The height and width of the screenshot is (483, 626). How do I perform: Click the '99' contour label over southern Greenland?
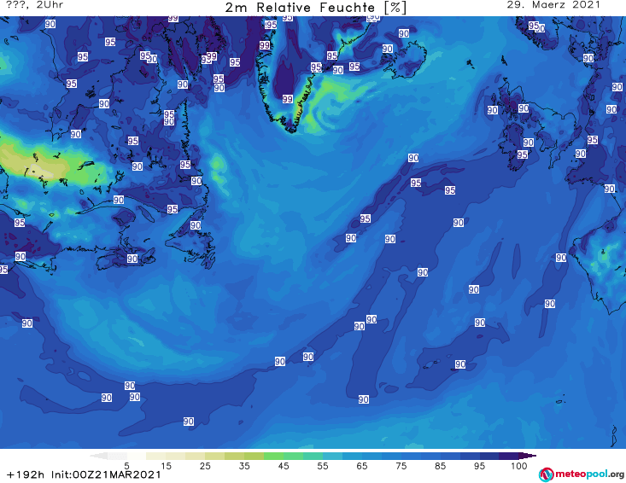[x=288, y=99]
